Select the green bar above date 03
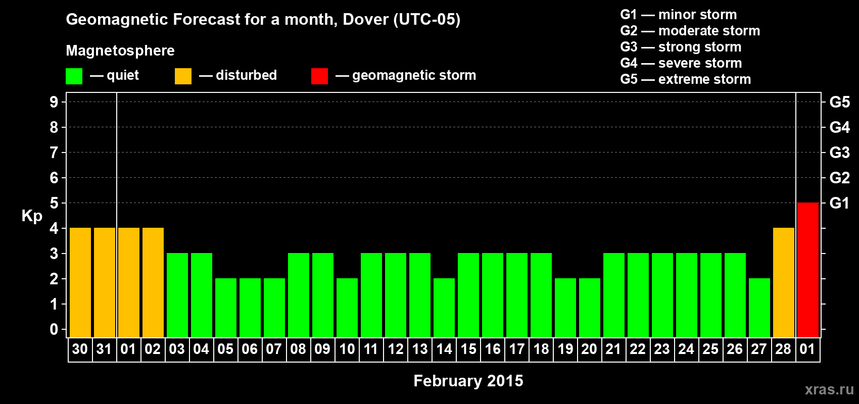The image size is (859, 404). pyautogui.click(x=177, y=295)
